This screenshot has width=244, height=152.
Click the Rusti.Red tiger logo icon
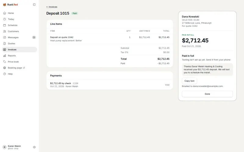pyautogui.click(x=5, y=5)
